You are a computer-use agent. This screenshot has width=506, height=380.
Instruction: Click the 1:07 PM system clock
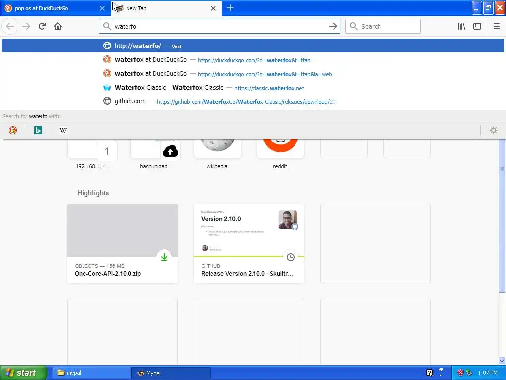coord(487,373)
